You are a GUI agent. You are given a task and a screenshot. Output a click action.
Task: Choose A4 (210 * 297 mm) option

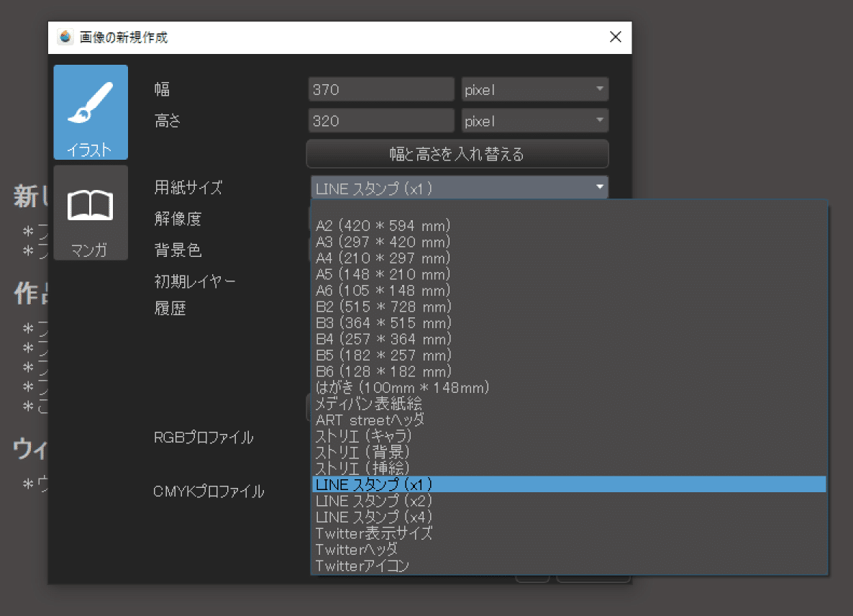coord(569,258)
